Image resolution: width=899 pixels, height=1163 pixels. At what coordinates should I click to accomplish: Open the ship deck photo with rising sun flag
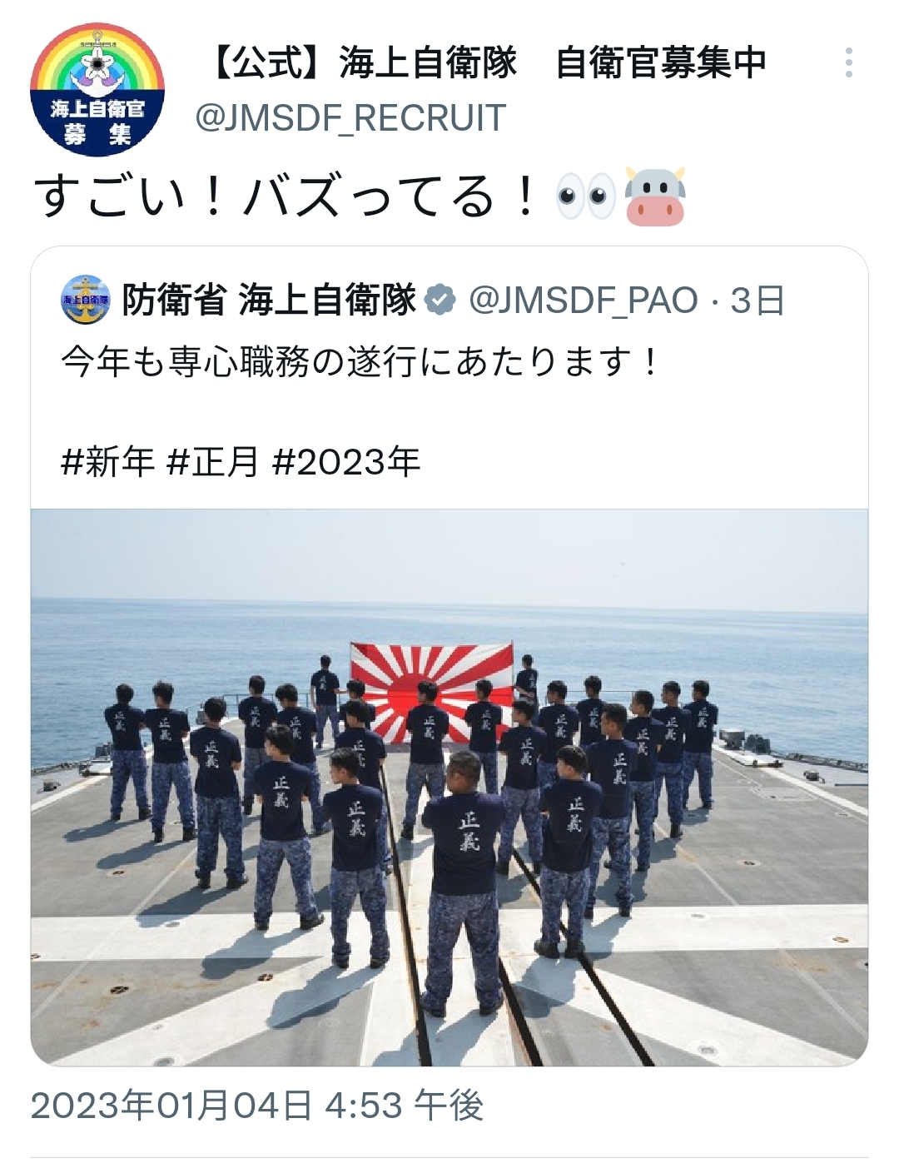(449, 787)
